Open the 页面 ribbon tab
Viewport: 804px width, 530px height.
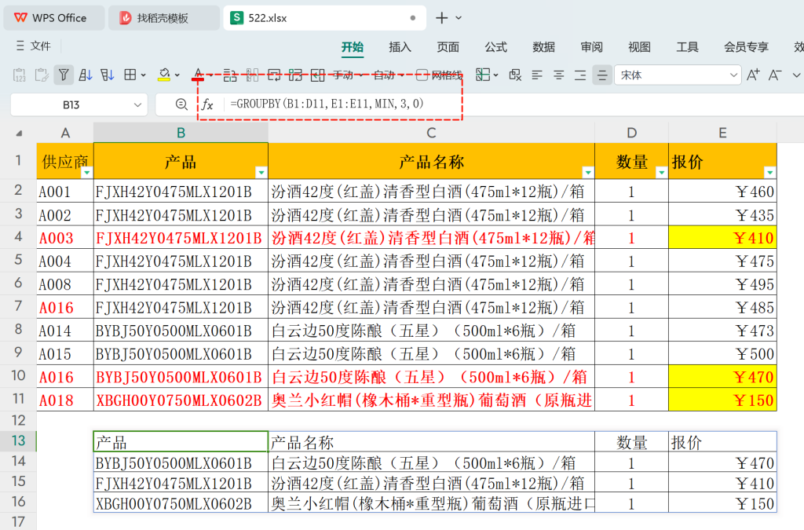coord(448,47)
